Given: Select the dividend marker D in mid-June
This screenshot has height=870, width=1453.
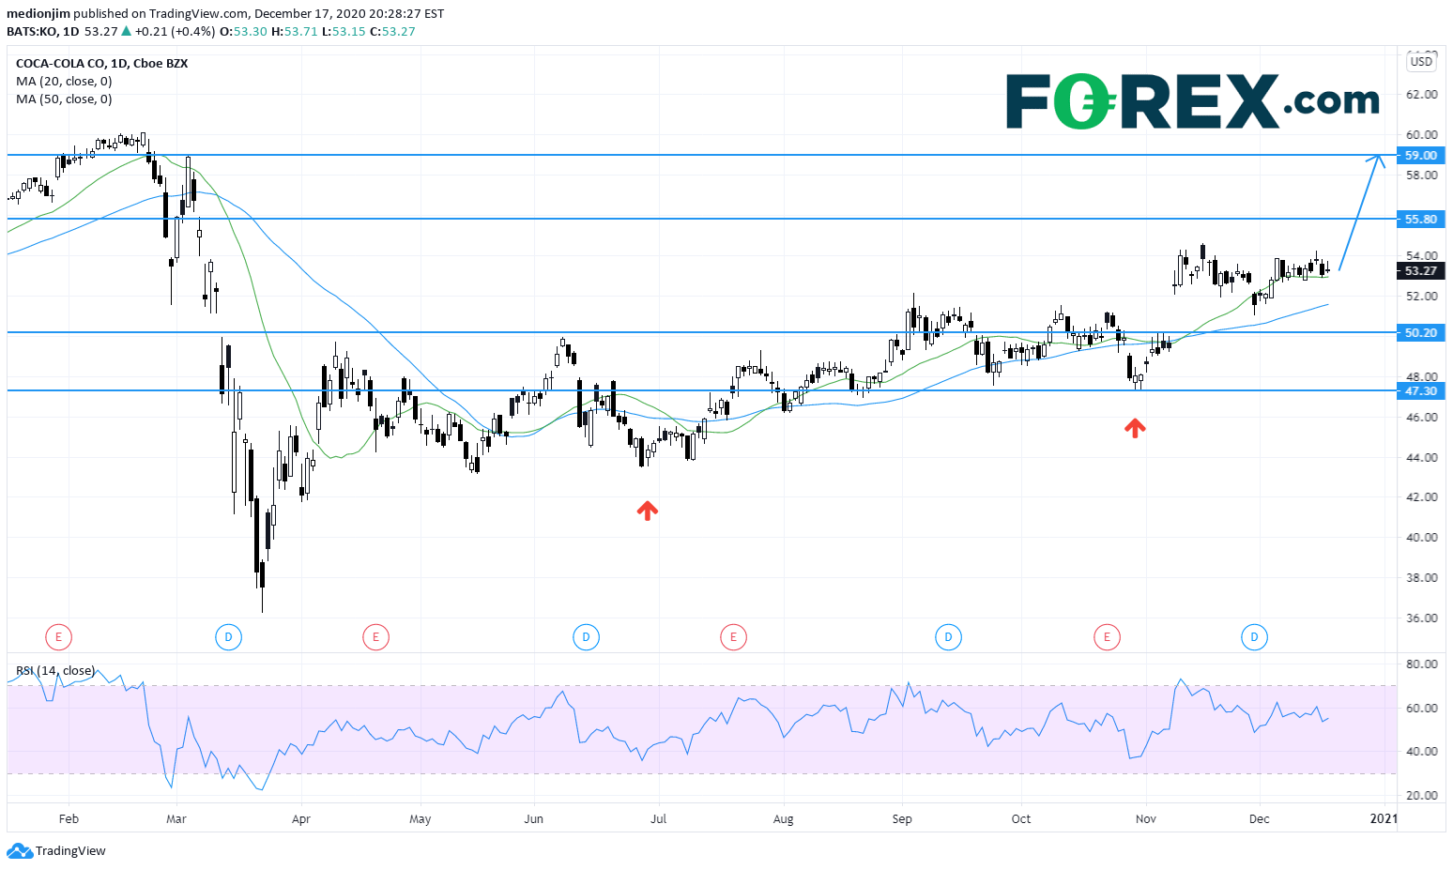Looking at the screenshot, I should 586,638.
